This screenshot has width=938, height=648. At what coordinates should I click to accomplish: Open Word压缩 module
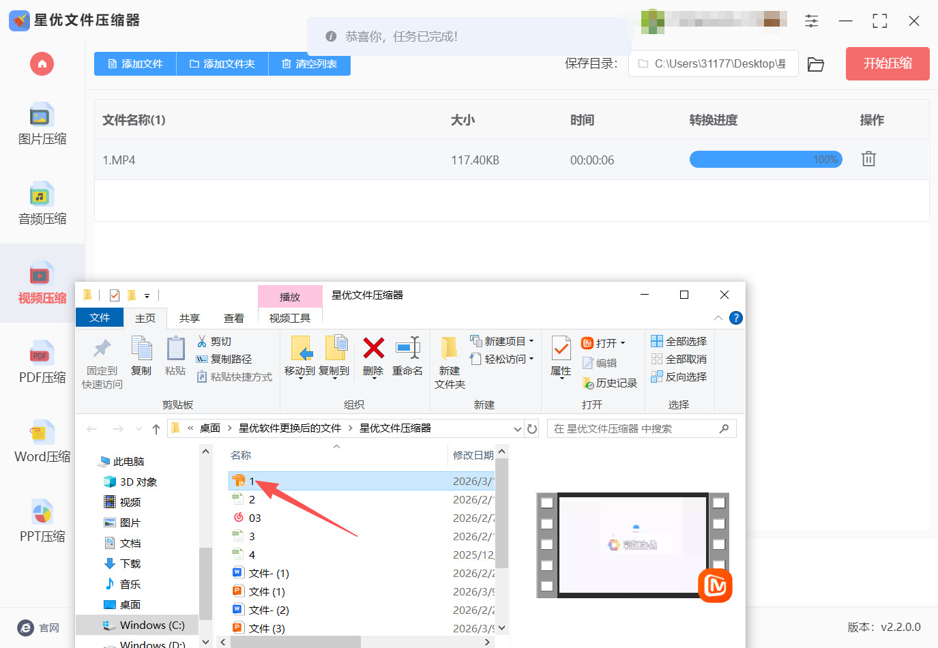pyautogui.click(x=42, y=443)
